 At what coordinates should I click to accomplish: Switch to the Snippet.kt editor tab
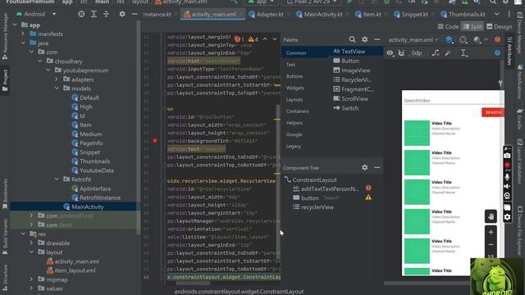pyautogui.click(x=411, y=15)
